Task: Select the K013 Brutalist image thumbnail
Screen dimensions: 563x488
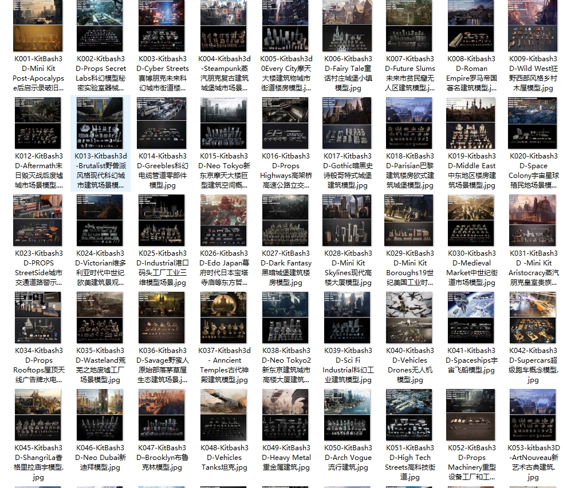Action: point(101,123)
